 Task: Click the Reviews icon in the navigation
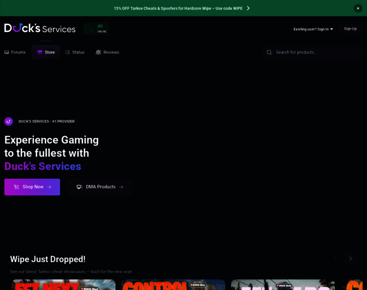tap(99, 52)
